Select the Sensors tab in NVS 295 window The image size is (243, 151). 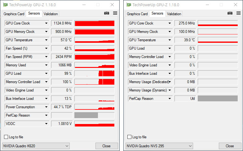pos(157,14)
